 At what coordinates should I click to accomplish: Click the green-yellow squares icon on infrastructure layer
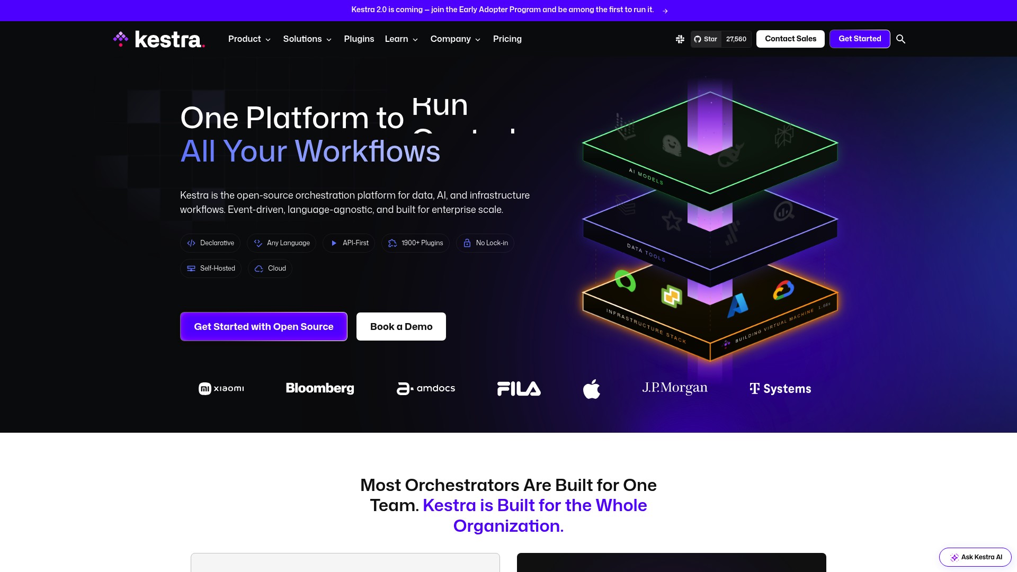coord(672,296)
